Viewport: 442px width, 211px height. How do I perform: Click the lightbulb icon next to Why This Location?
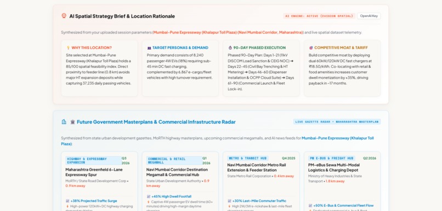[x=68, y=48]
